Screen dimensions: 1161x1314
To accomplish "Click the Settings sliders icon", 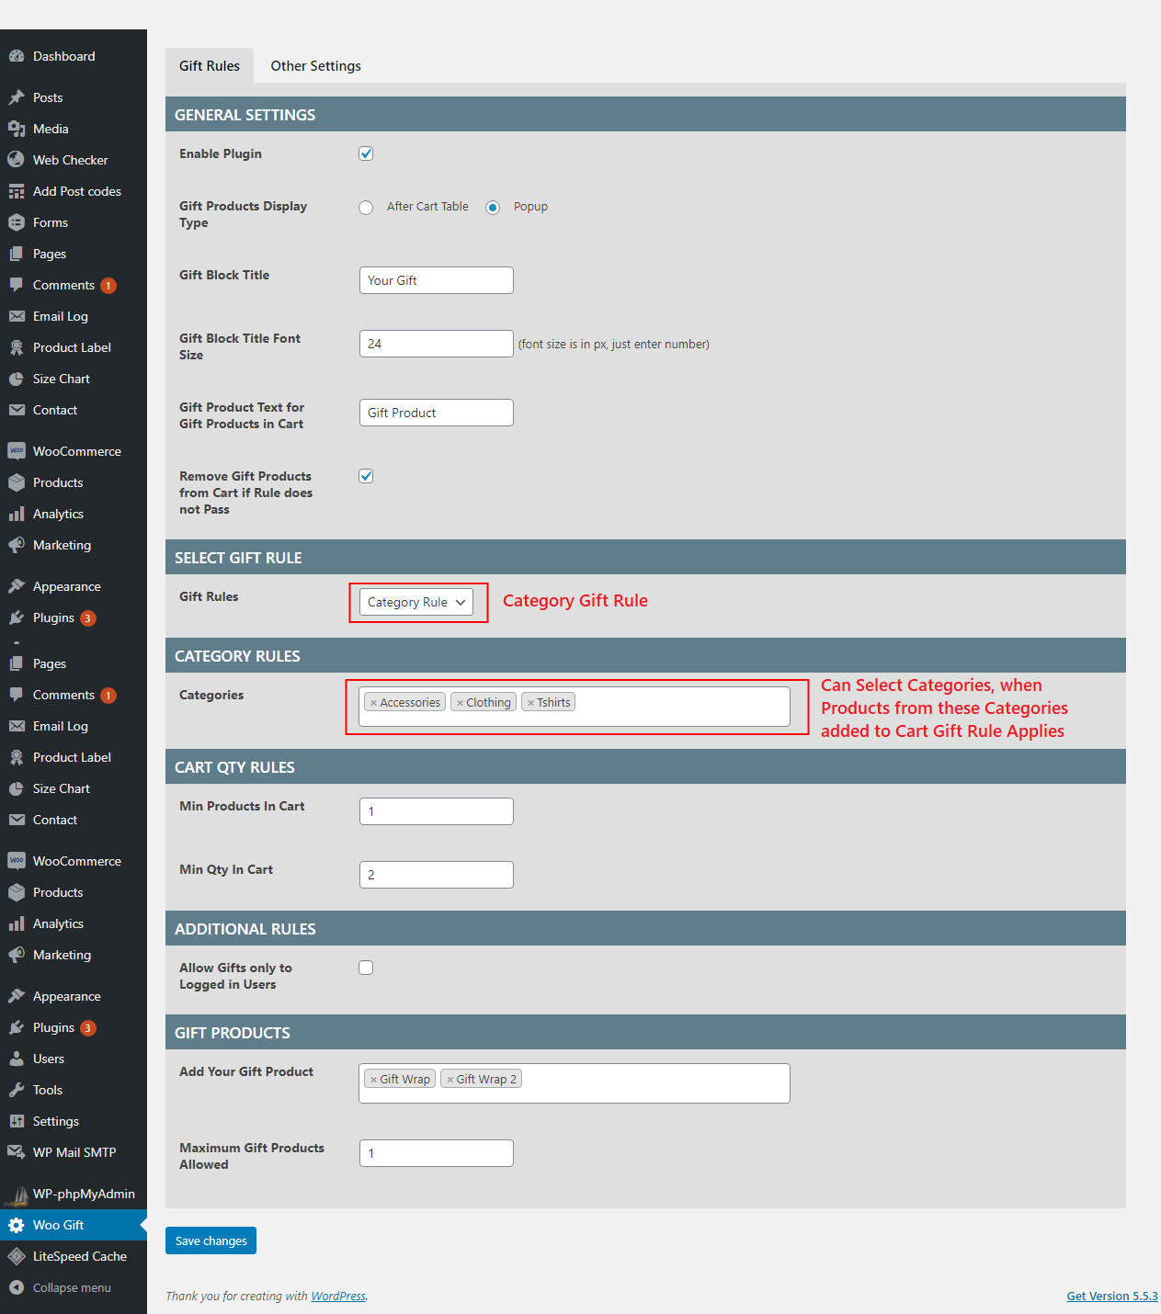I will [x=17, y=1121].
